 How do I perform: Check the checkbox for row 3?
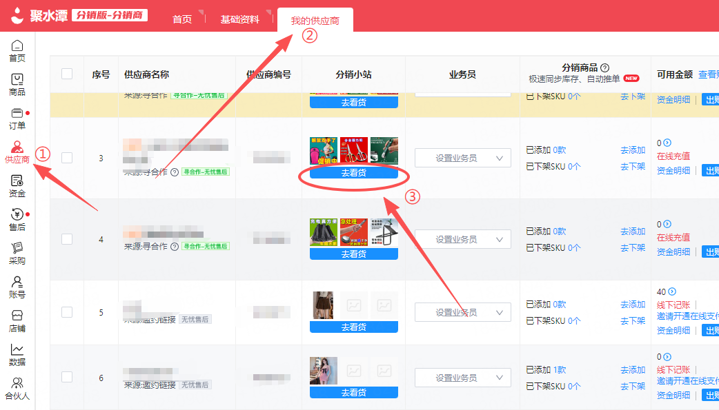67,158
